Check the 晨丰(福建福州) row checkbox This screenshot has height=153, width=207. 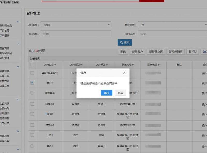click(x=32, y=73)
